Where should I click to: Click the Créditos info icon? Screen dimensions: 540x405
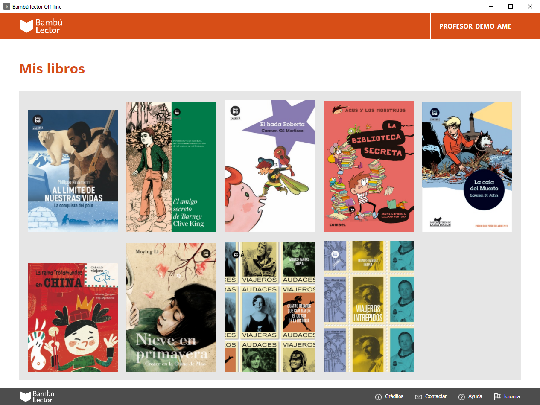[x=378, y=397]
